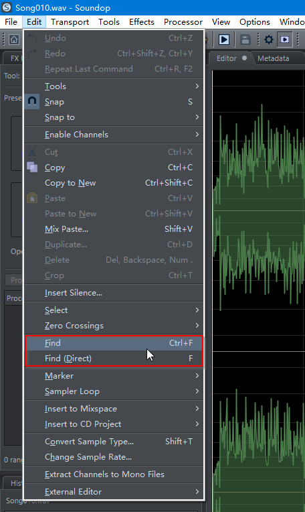Open Convert Sample Type... dialog

(x=114, y=442)
